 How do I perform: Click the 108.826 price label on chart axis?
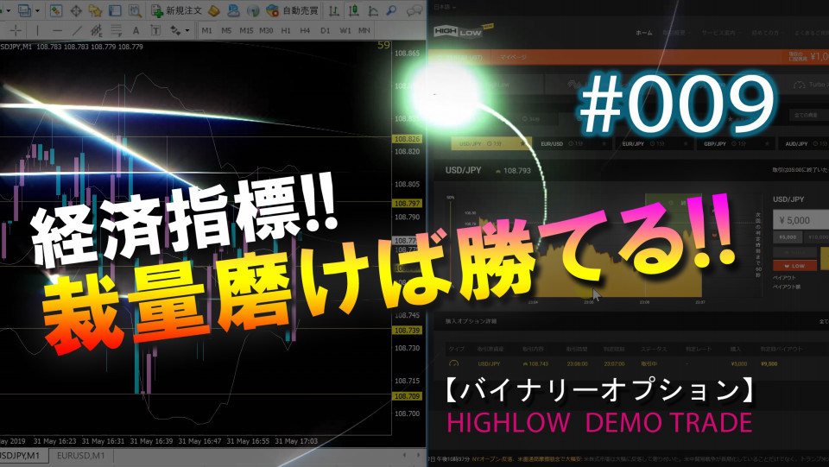click(x=407, y=139)
